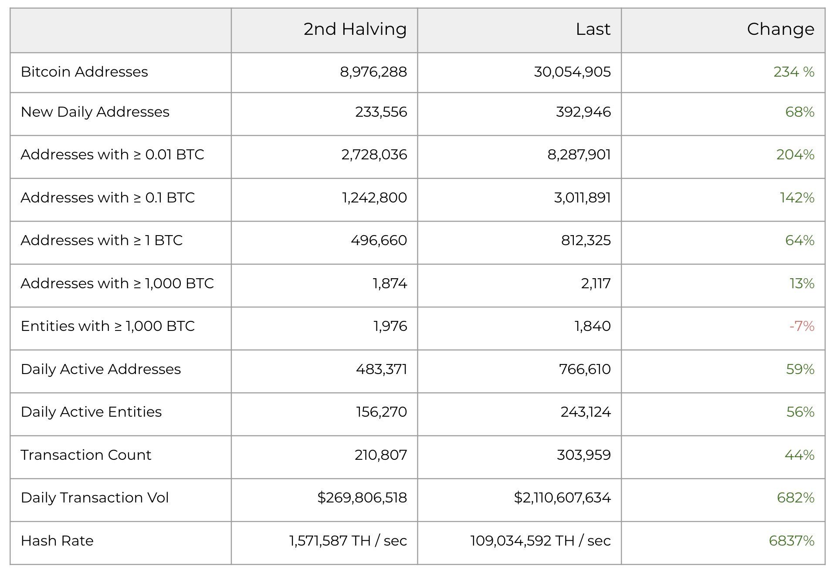The height and width of the screenshot is (573, 840).
Task: Select the "Transaction Count" row label
Action: (x=86, y=455)
